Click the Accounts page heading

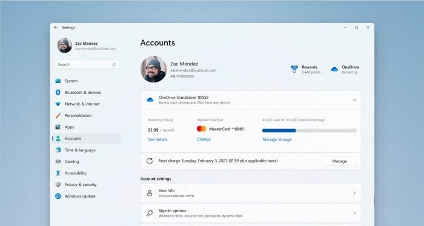click(x=157, y=42)
